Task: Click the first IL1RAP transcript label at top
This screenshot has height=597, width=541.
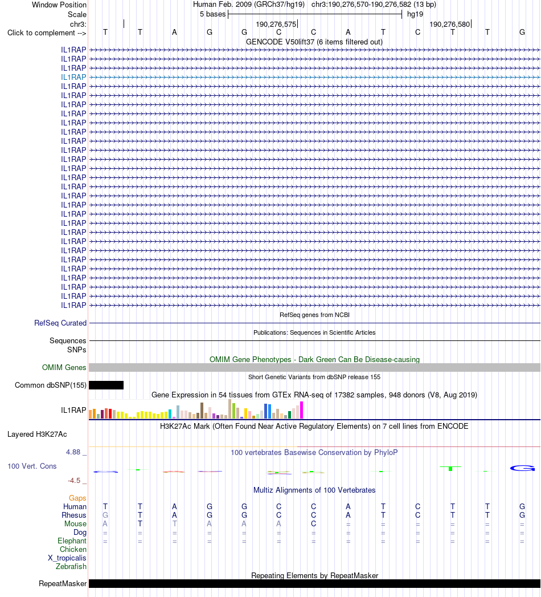Action: click(x=74, y=50)
